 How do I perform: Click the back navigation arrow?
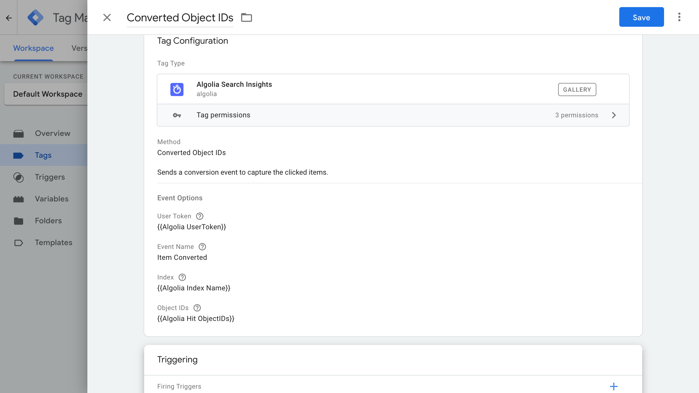[9, 17]
